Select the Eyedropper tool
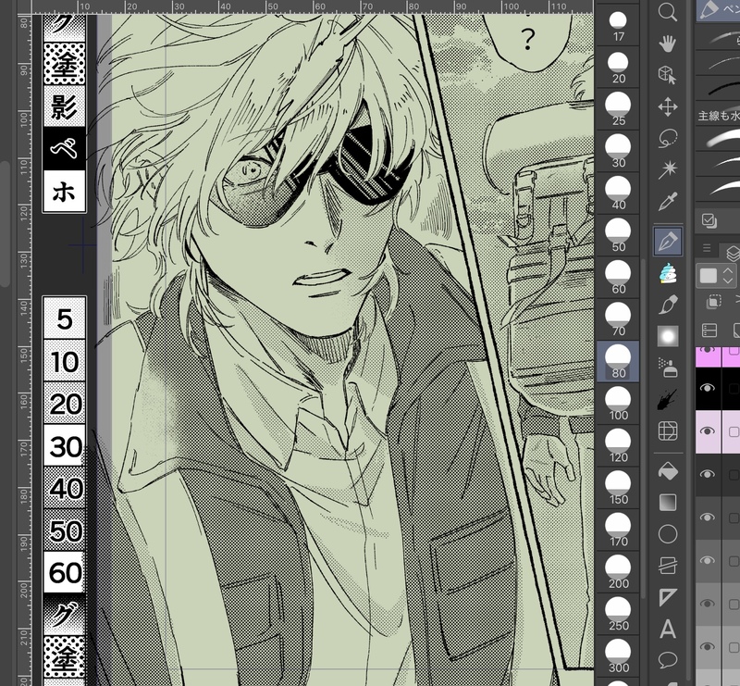Viewport: 740px width, 686px height. [668, 201]
